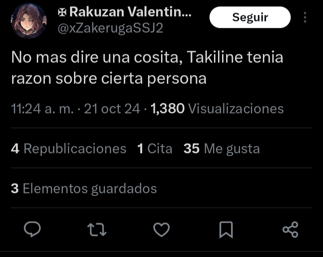Viewport: 323px width, 257px height.
Task: Repost the tweet with the retweet arrows icon
Action: (x=97, y=230)
